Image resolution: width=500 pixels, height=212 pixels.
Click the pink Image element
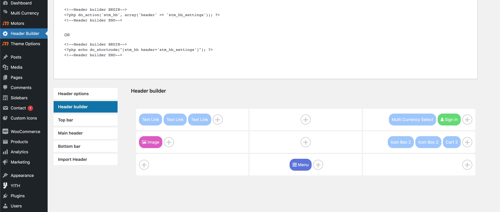point(151,142)
